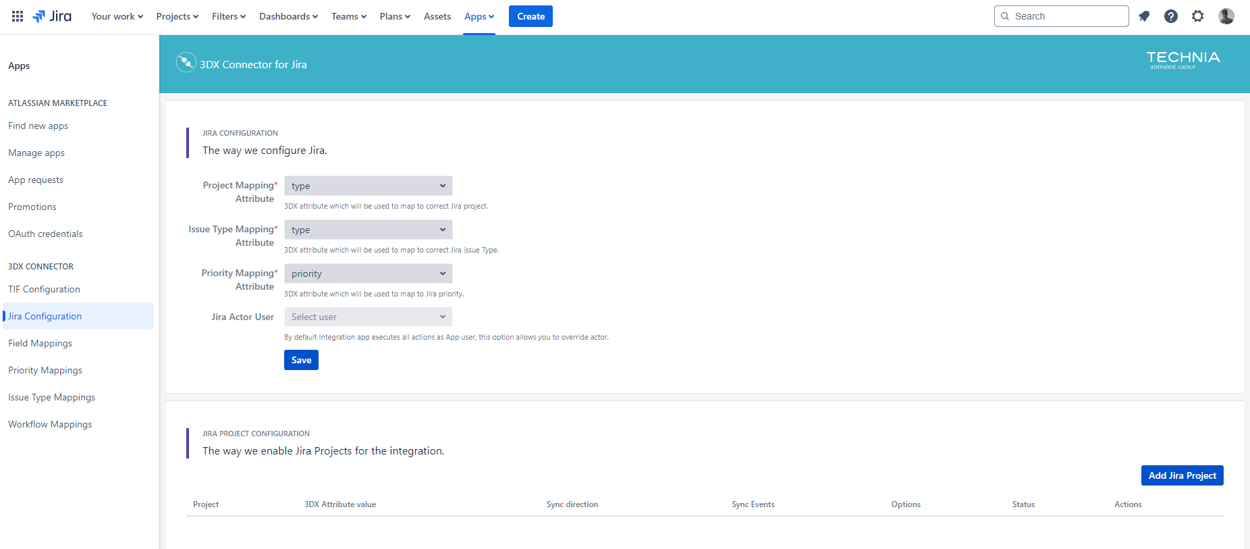
Task: Select Jira Configuration sidebar item
Action: click(78, 316)
